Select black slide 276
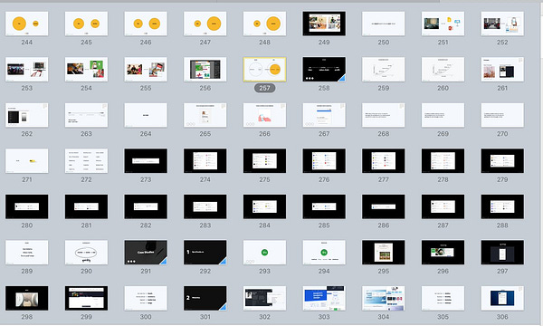Image resolution: width=543 pixels, height=326 pixels. pyautogui.click(x=324, y=161)
